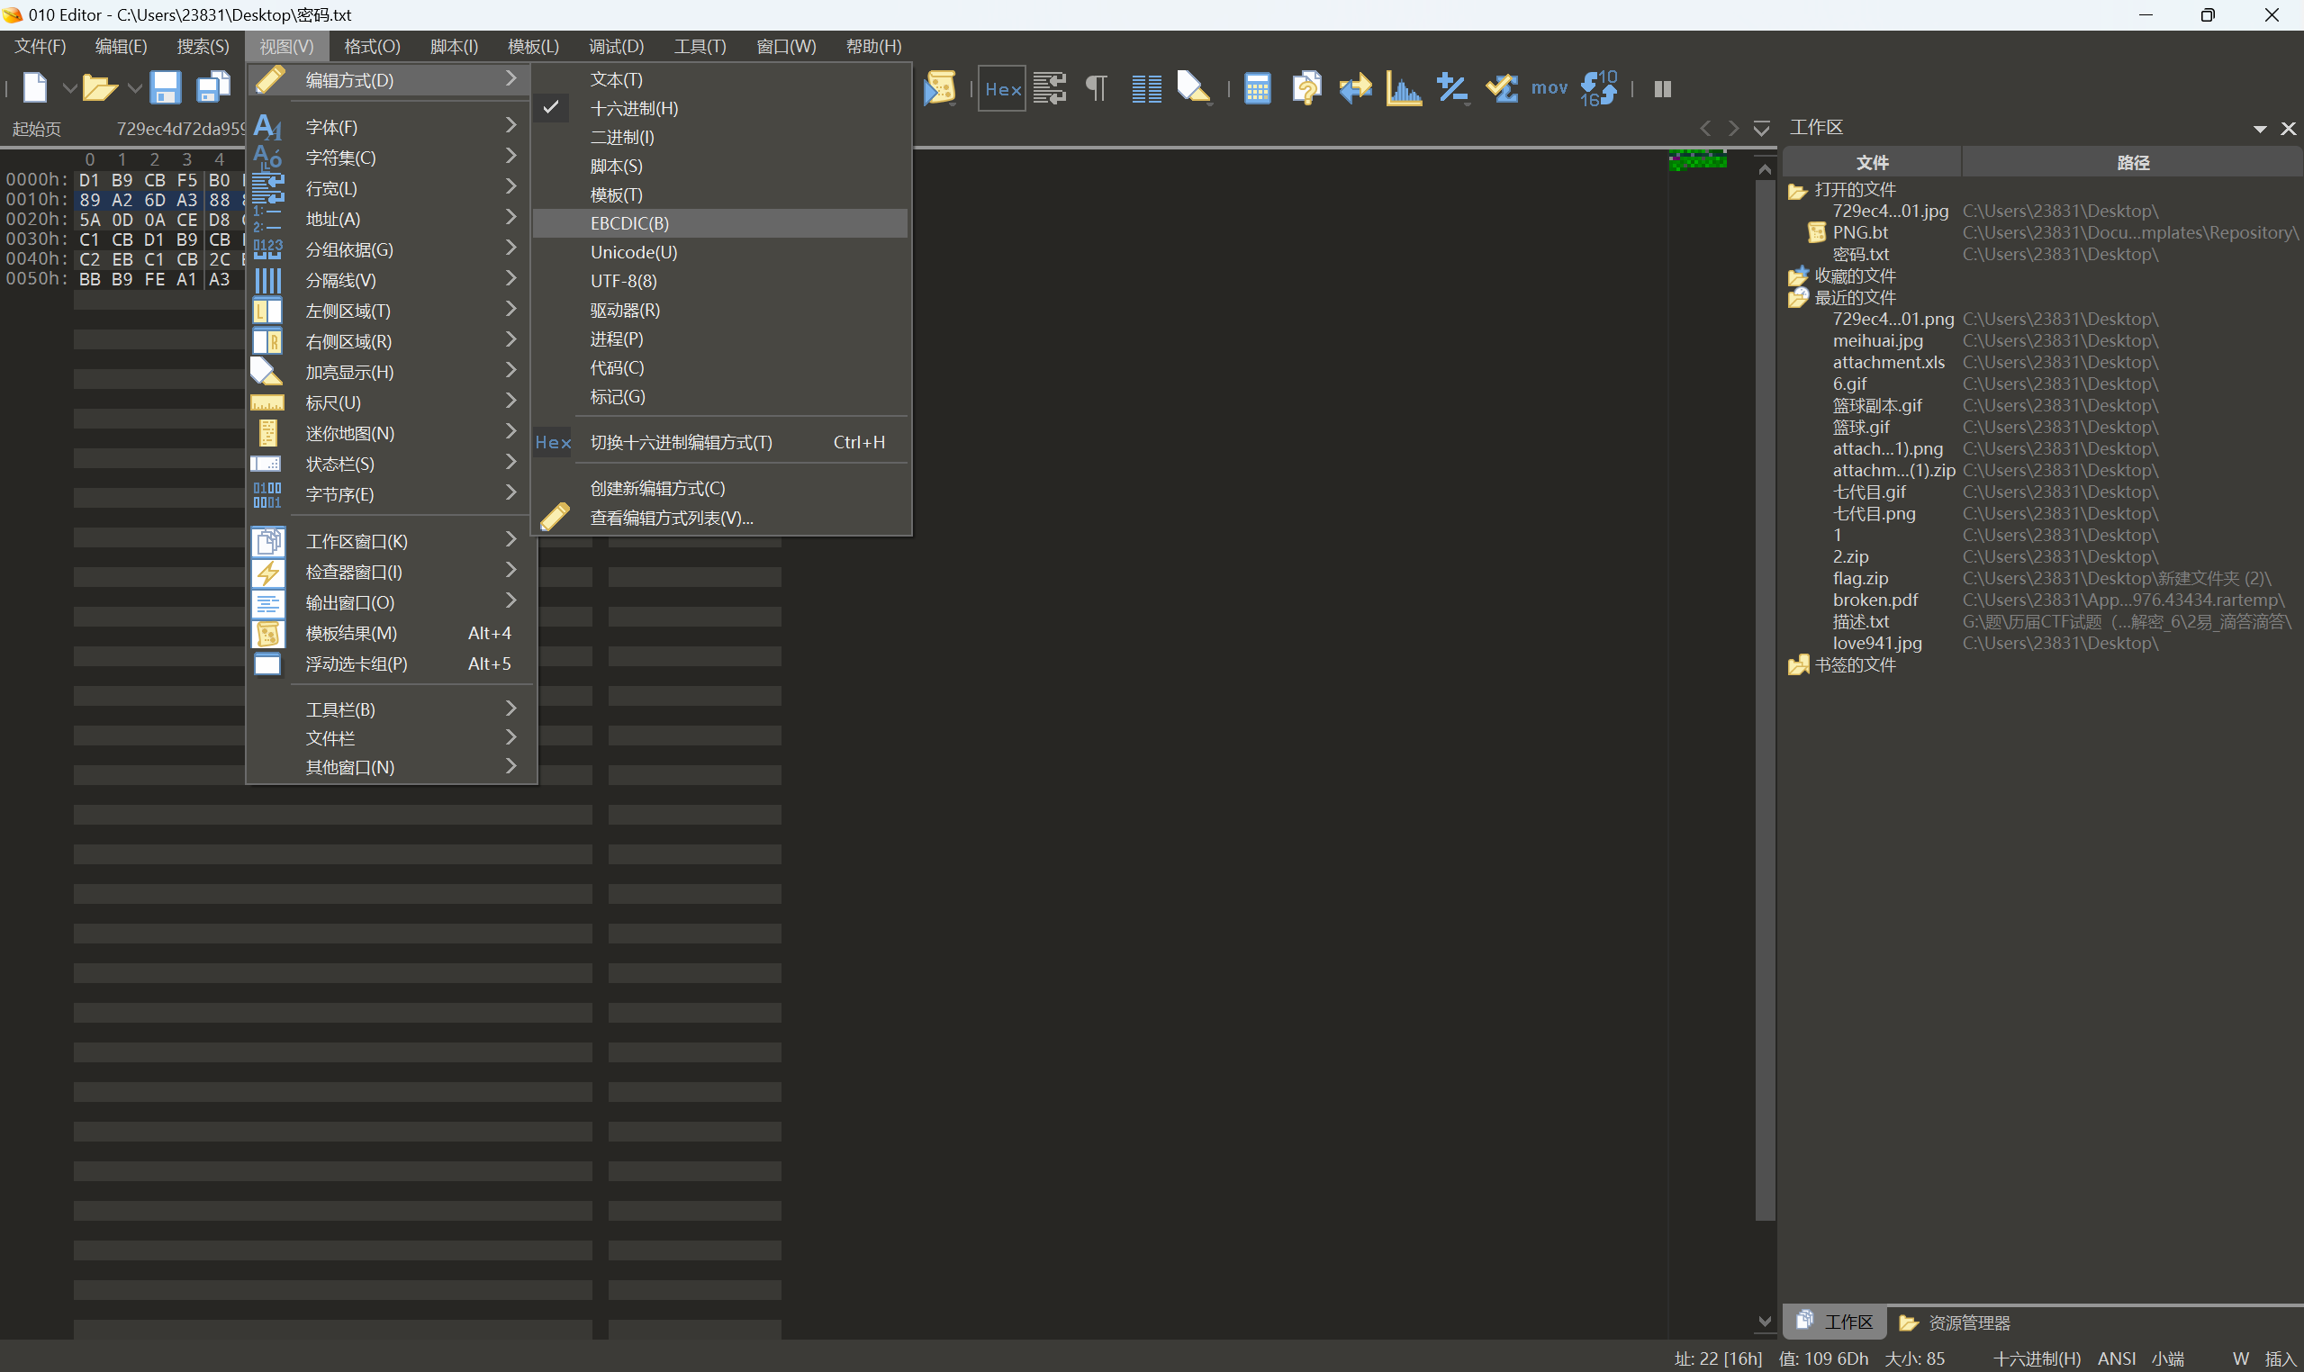
Task: Click the checksum checkmark toolbar icon
Action: point(1502,89)
